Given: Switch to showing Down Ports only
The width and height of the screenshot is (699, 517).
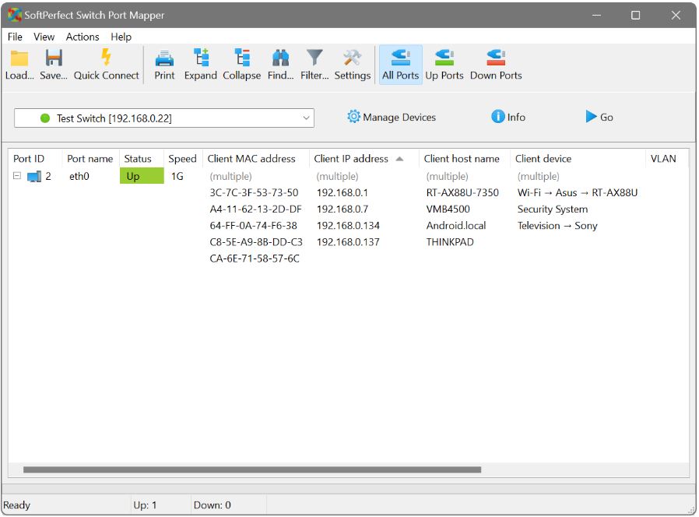Looking at the screenshot, I should [496, 64].
